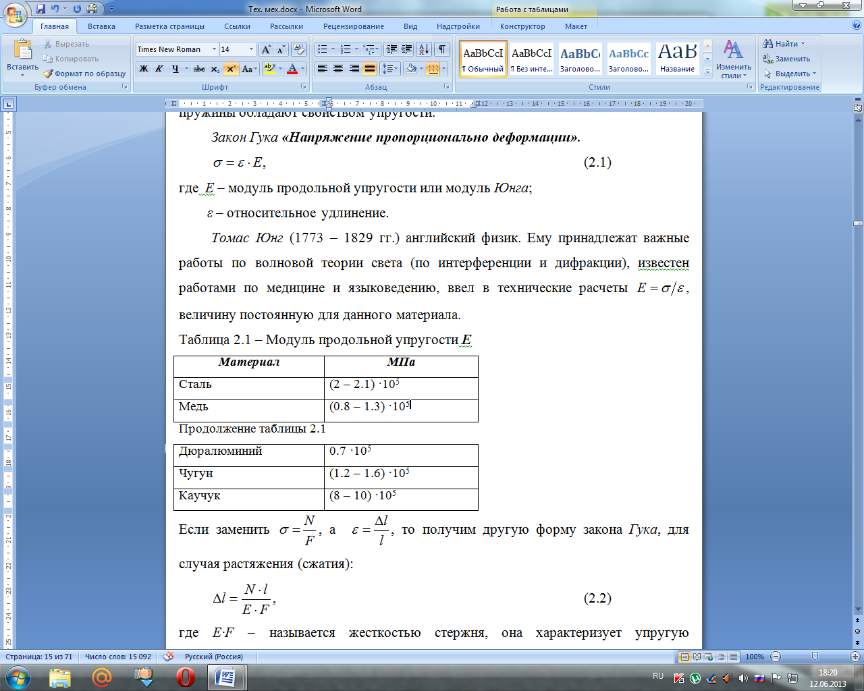Click Change Styles (Изменить стили)

[734, 59]
